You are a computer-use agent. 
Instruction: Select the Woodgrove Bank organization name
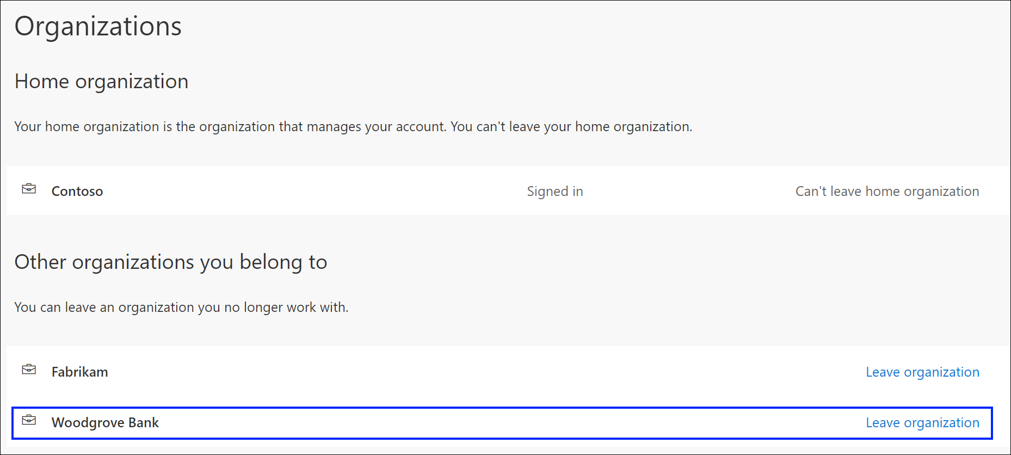(x=105, y=422)
